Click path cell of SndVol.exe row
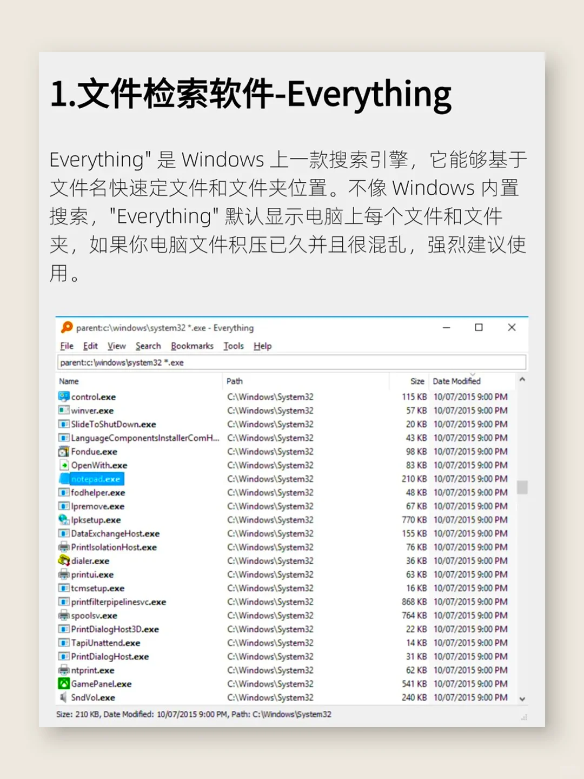584x779 pixels. (270, 697)
